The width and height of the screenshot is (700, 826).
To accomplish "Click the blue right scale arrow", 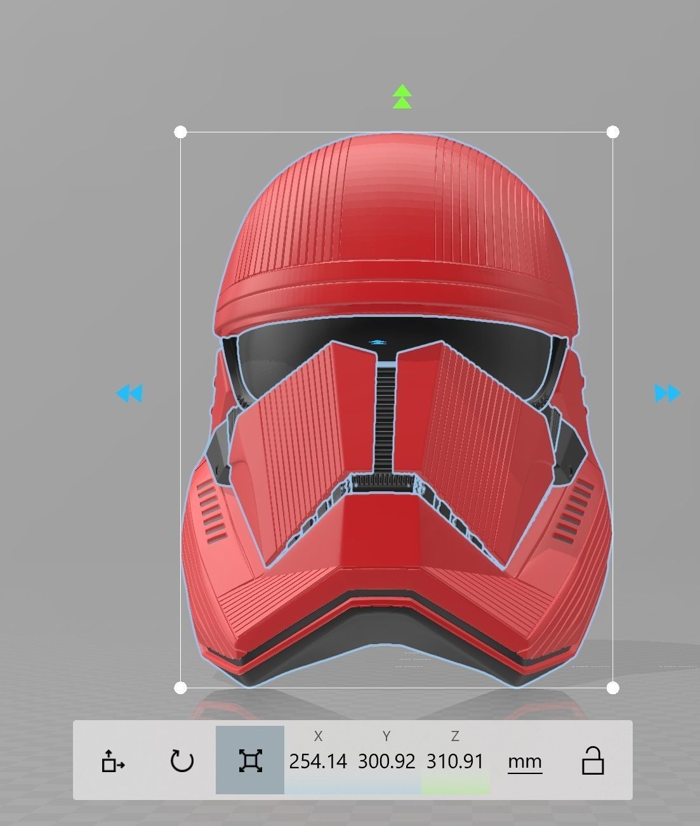I will 667,394.
